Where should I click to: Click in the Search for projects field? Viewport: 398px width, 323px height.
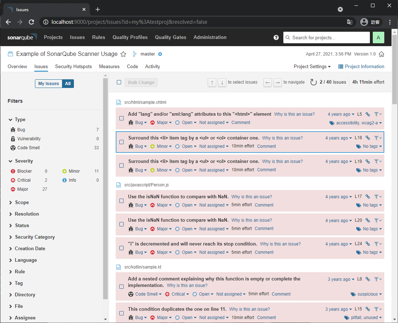(326, 37)
